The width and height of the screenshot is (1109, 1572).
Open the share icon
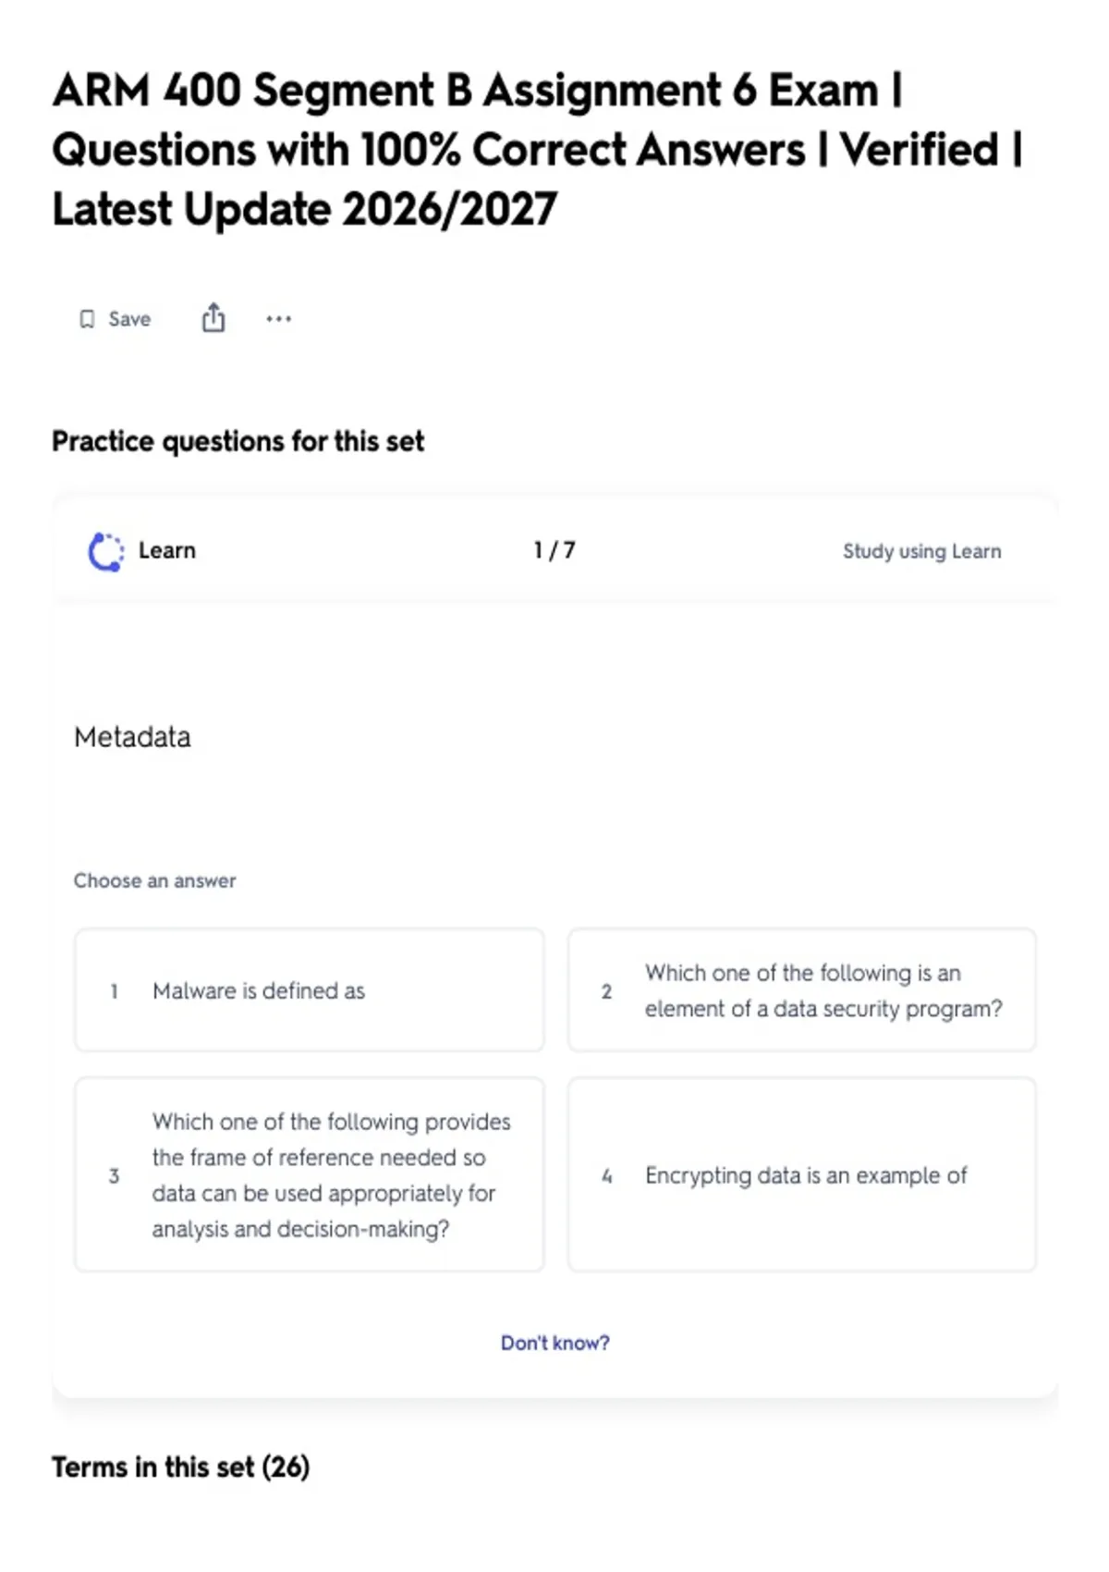tap(213, 317)
